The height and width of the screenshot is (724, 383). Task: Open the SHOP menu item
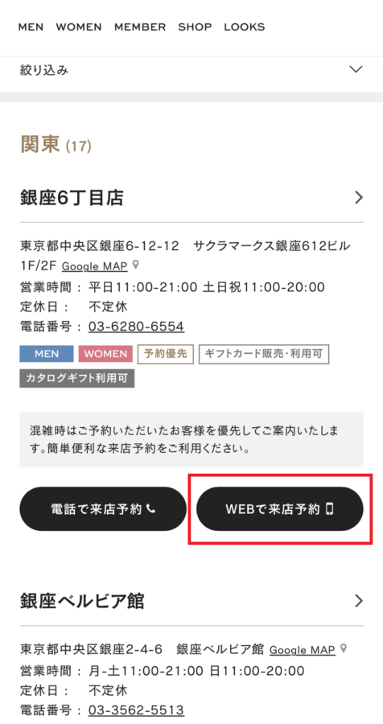[x=195, y=27]
